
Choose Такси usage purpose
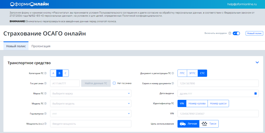tap(209, 124)
